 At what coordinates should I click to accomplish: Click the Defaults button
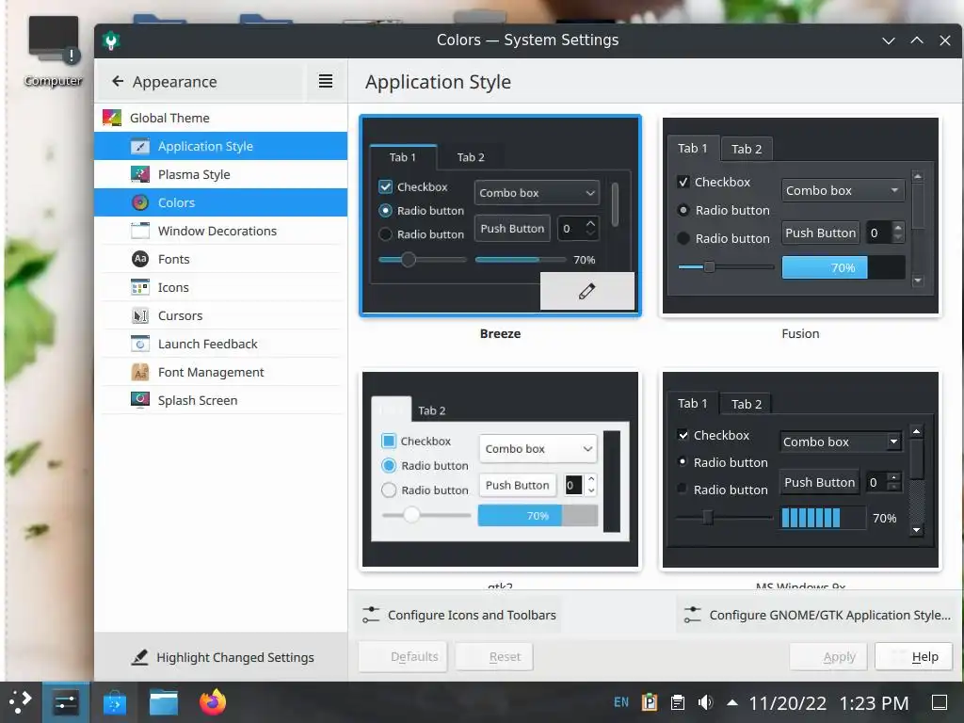tap(403, 656)
